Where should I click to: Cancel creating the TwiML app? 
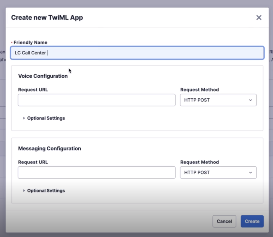[x=224, y=221]
